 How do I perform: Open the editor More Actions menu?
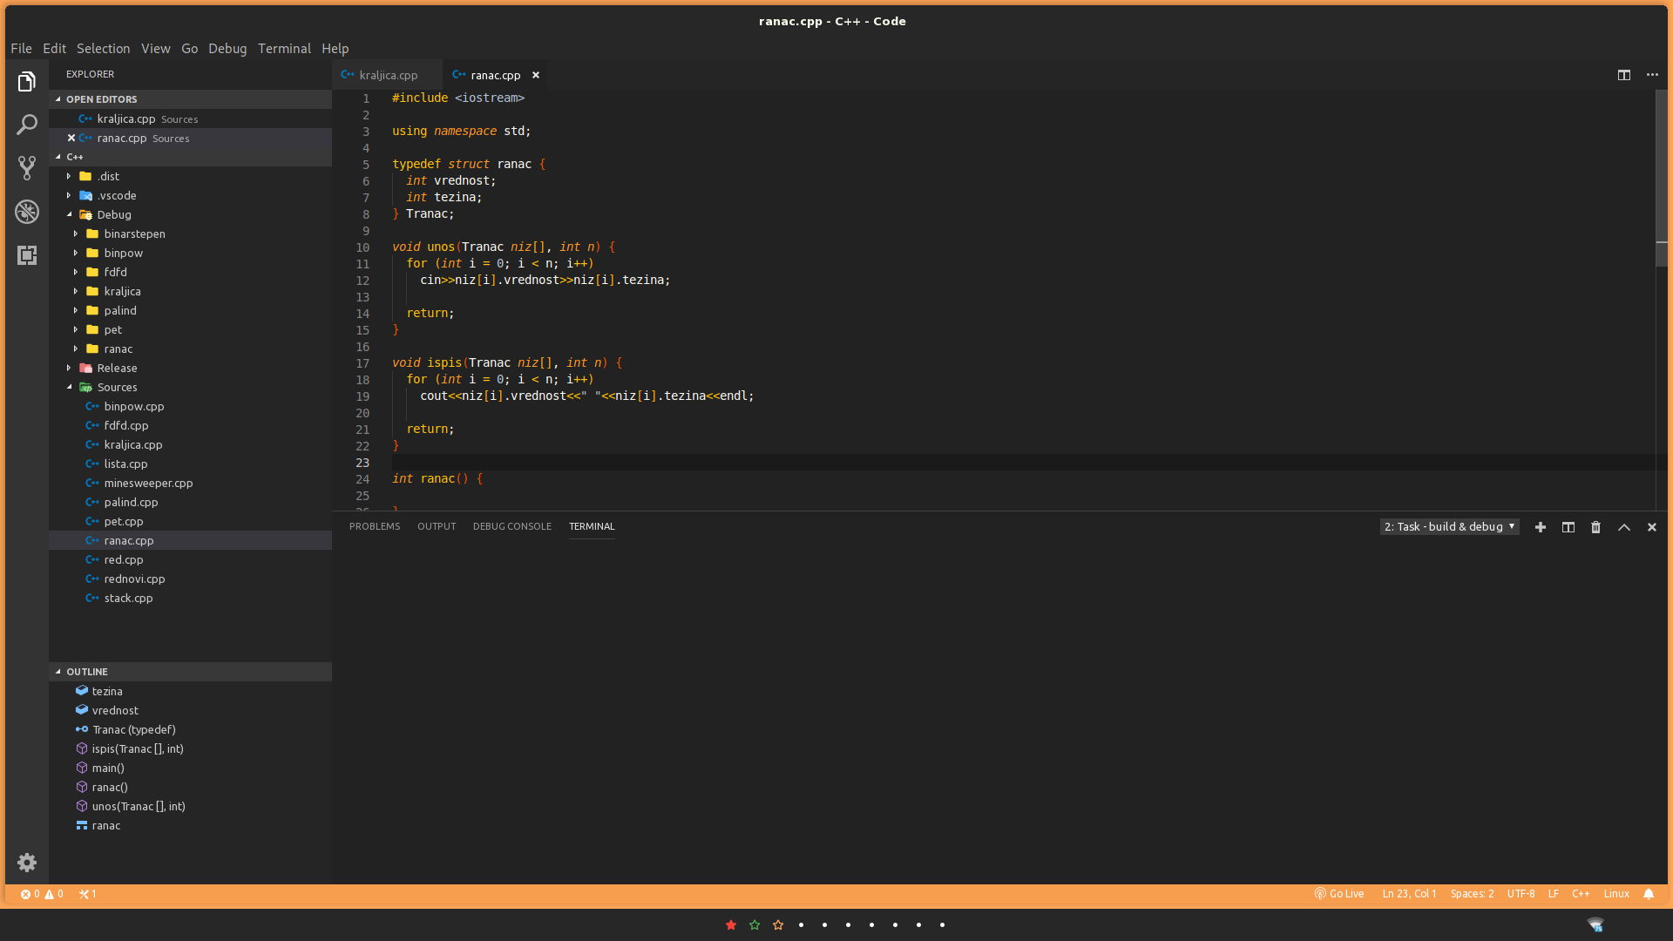point(1652,75)
